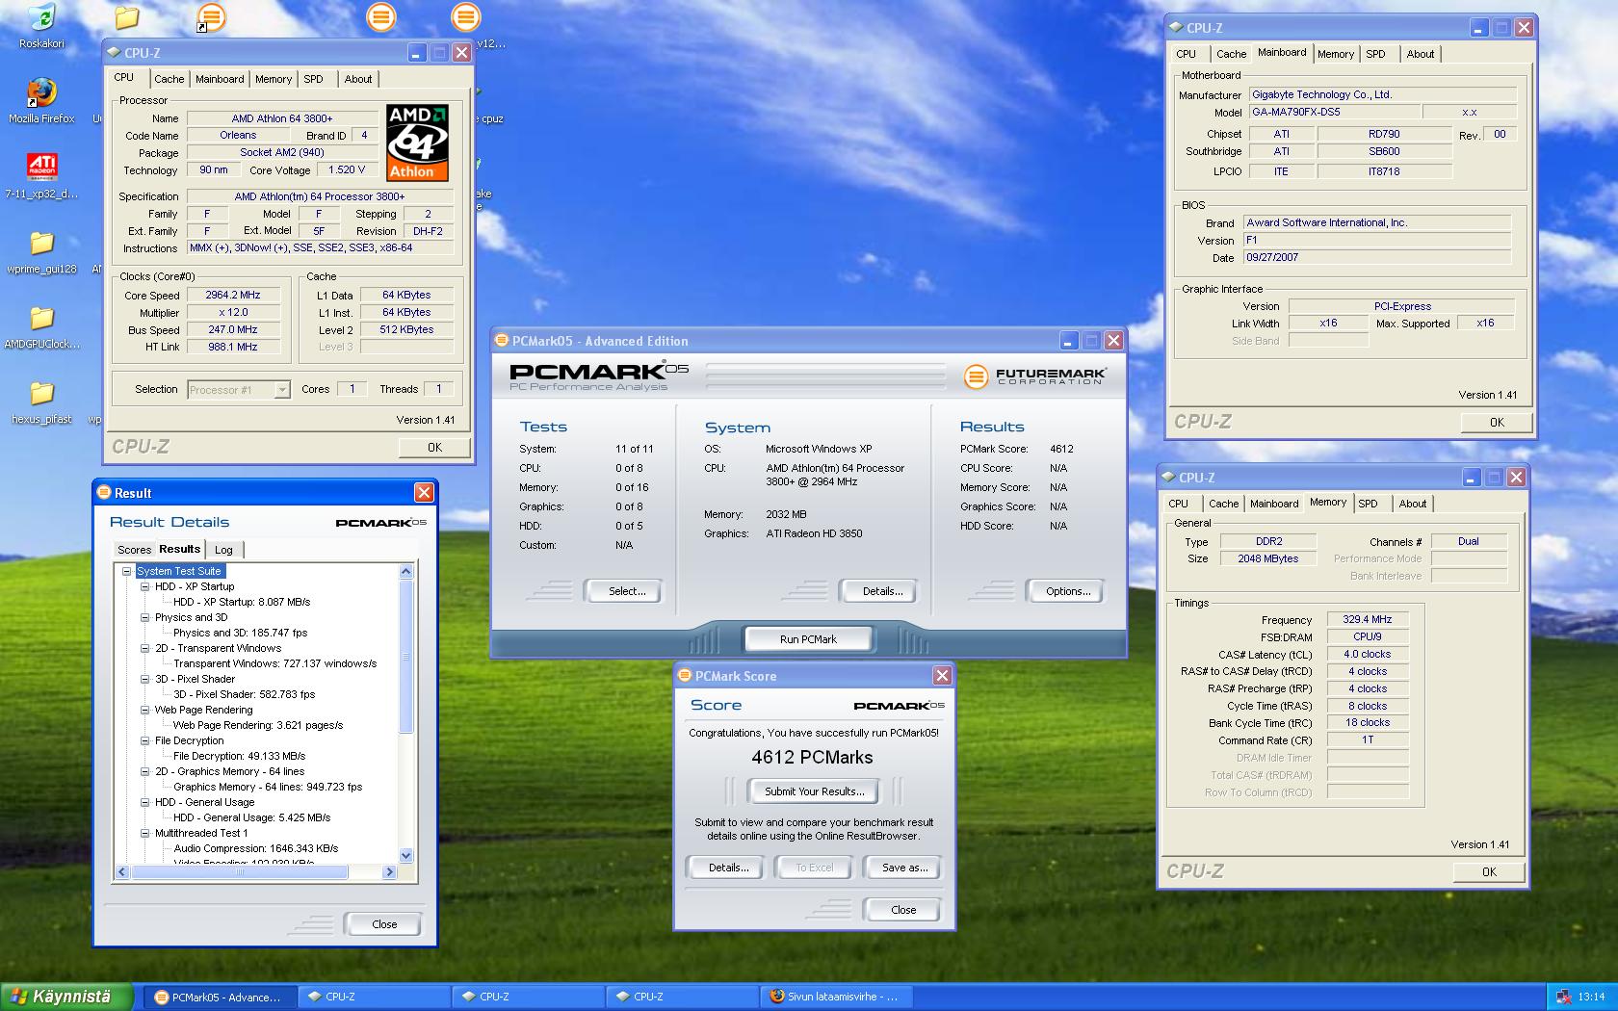The width and height of the screenshot is (1618, 1011).
Task: Click the system tray clock showing 13:14
Action: [x=1591, y=997]
